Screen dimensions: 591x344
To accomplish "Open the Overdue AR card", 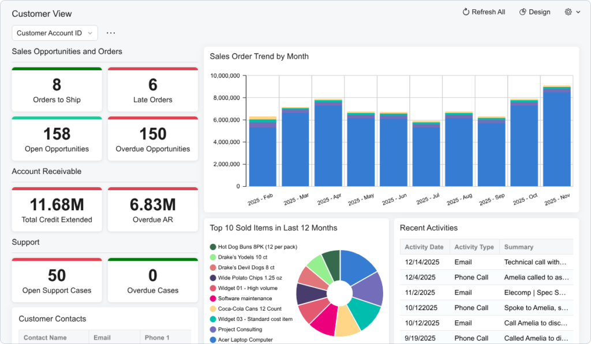I will coord(152,209).
